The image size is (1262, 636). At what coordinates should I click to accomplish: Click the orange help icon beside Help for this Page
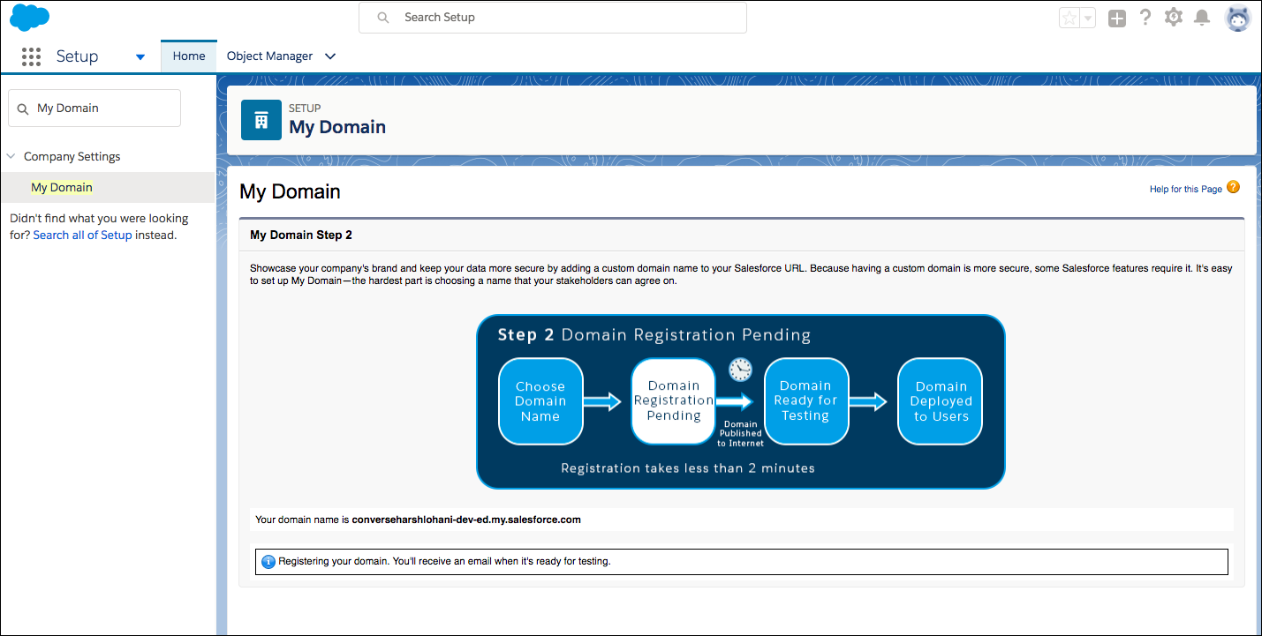(1233, 188)
